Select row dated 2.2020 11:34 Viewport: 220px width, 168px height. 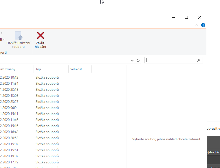pyautogui.click(x=46, y=84)
